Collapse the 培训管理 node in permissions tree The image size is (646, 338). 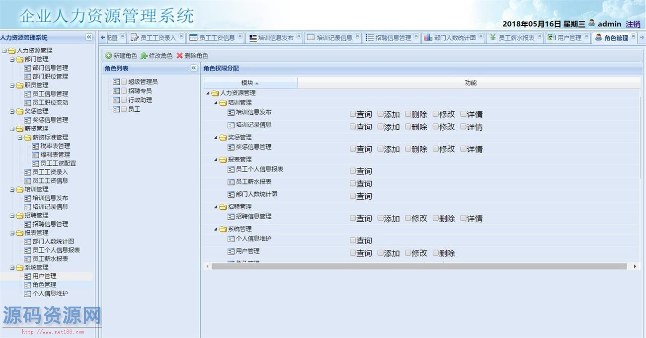pos(216,103)
